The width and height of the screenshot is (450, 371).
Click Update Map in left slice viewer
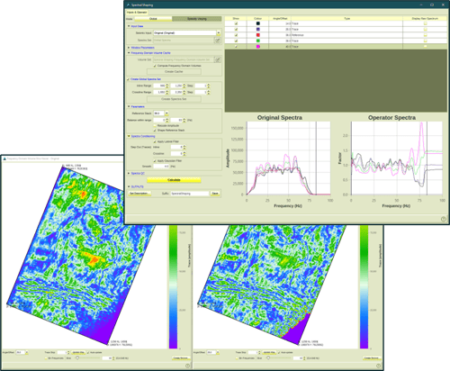[78, 352]
